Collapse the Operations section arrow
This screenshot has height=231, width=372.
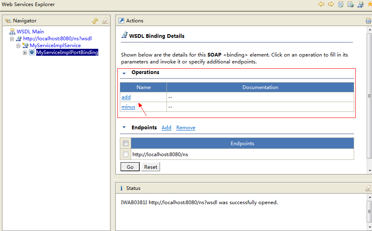coord(124,74)
